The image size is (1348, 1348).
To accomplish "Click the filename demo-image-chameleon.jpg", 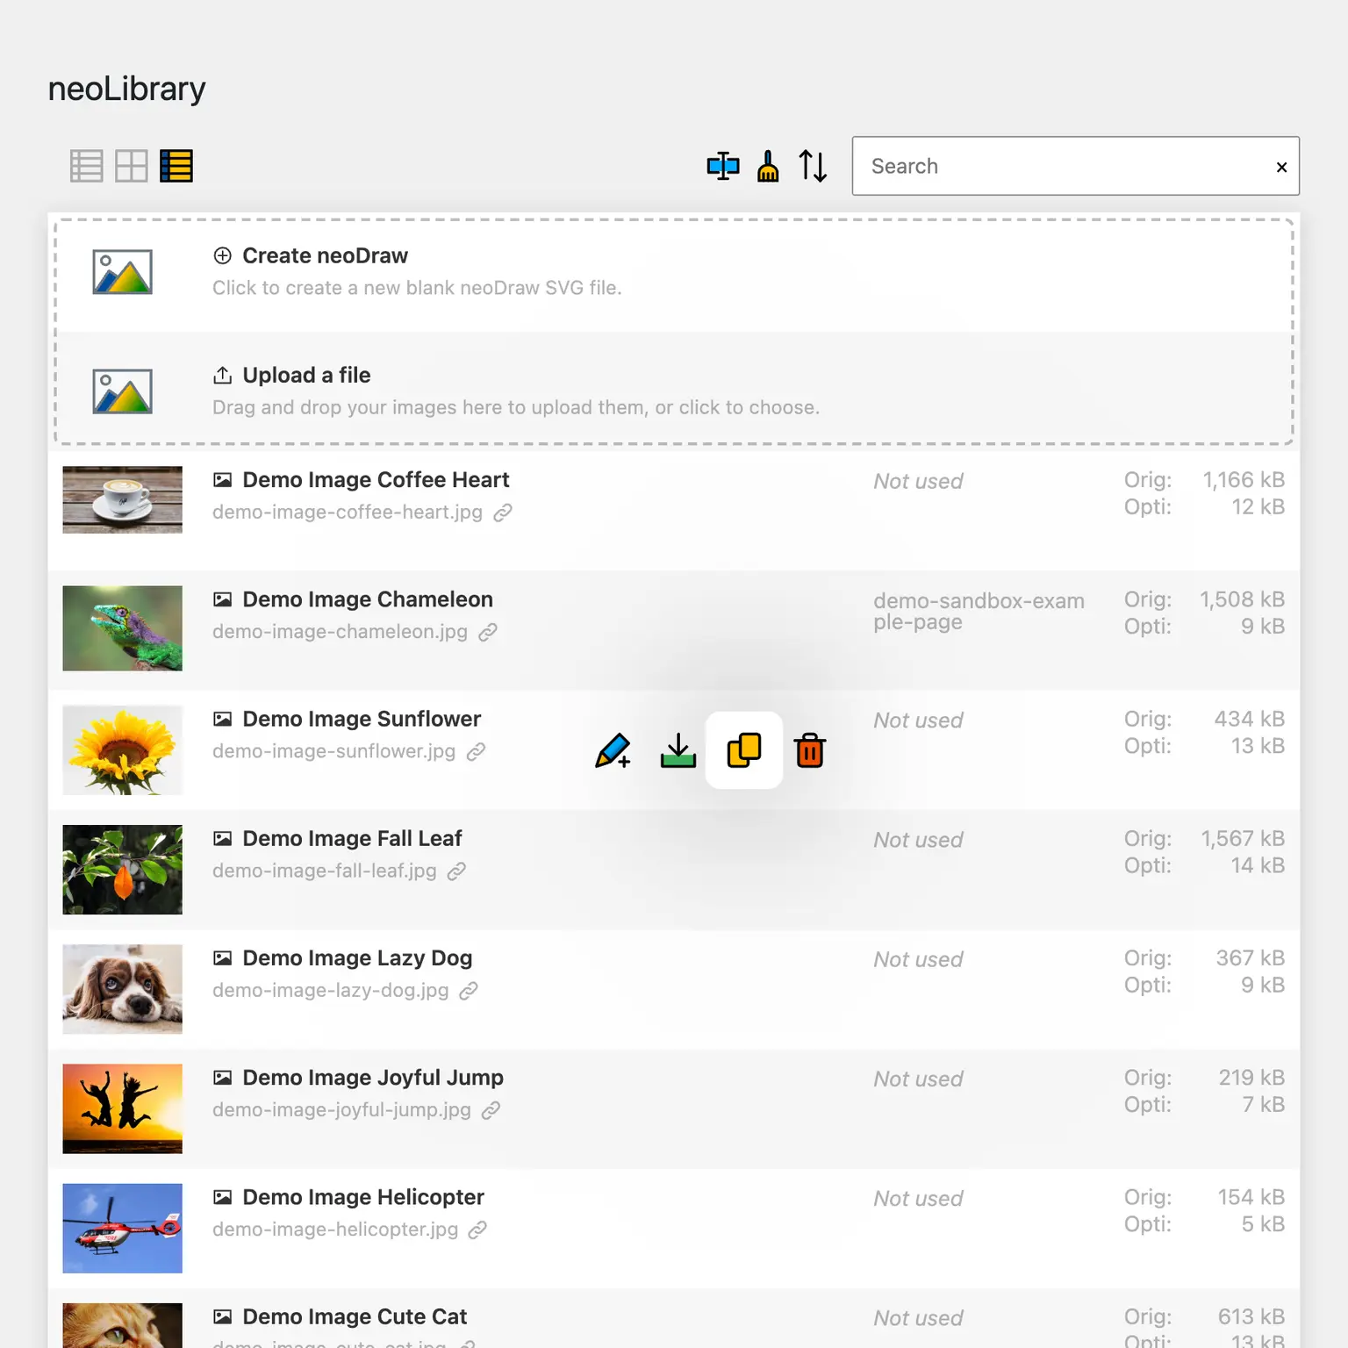I will [341, 632].
